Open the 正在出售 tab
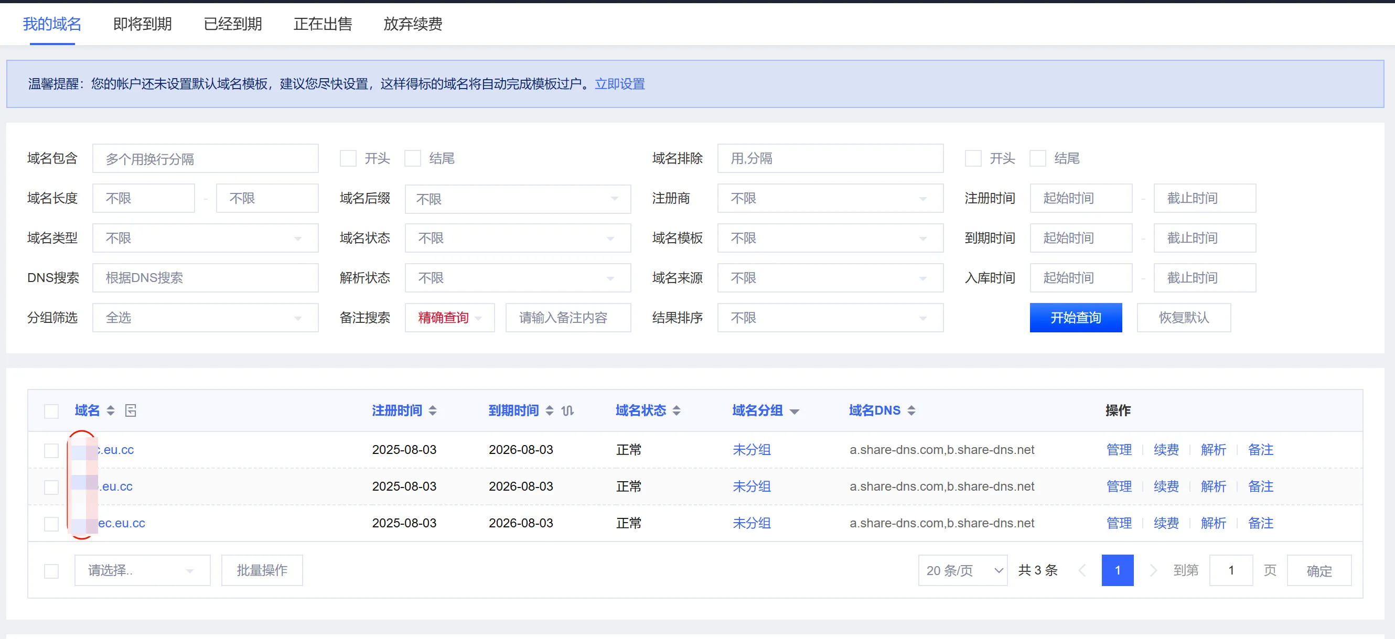This screenshot has height=639, width=1395. point(323,24)
